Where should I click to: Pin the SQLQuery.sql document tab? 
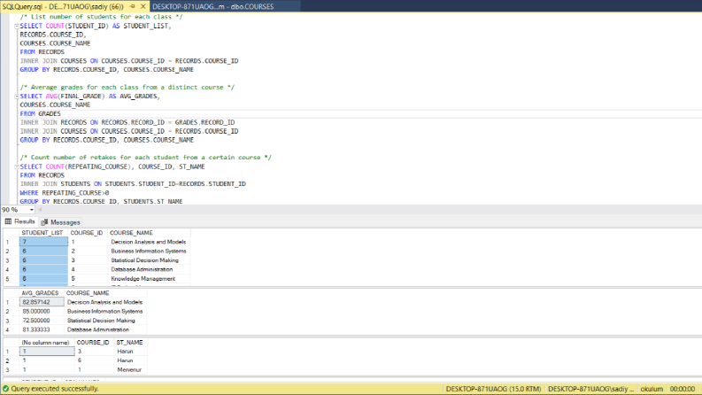[133, 6]
